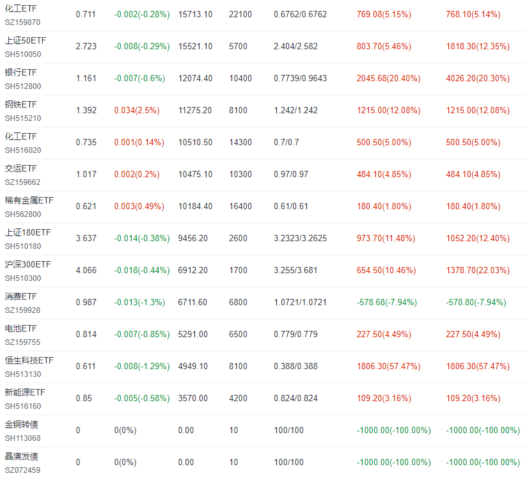
Task: Click change -0.008(-1.29%)
Action: click(142, 366)
